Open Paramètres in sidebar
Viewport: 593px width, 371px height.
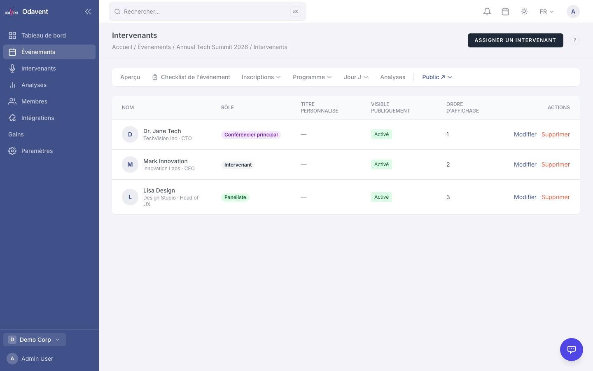coord(49,151)
